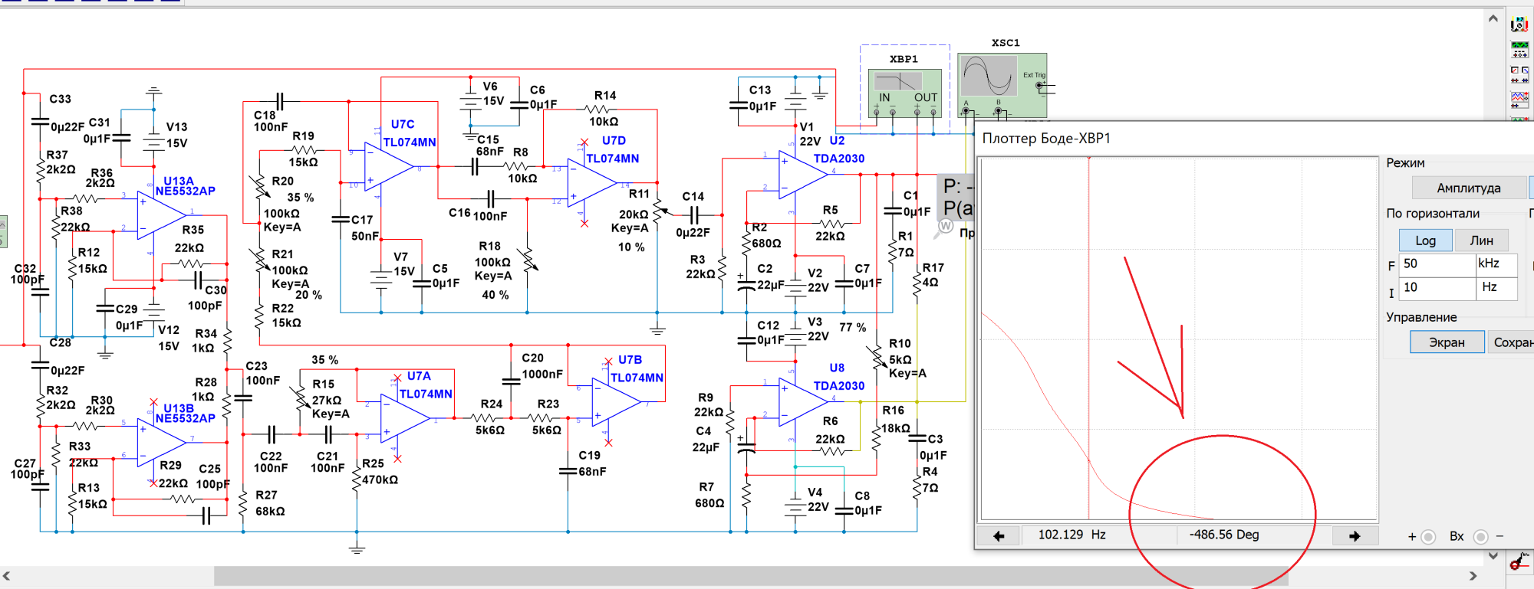Open the kHz unit selector for F
Image resolution: width=1534 pixels, height=589 pixels.
click(x=1496, y=264)
